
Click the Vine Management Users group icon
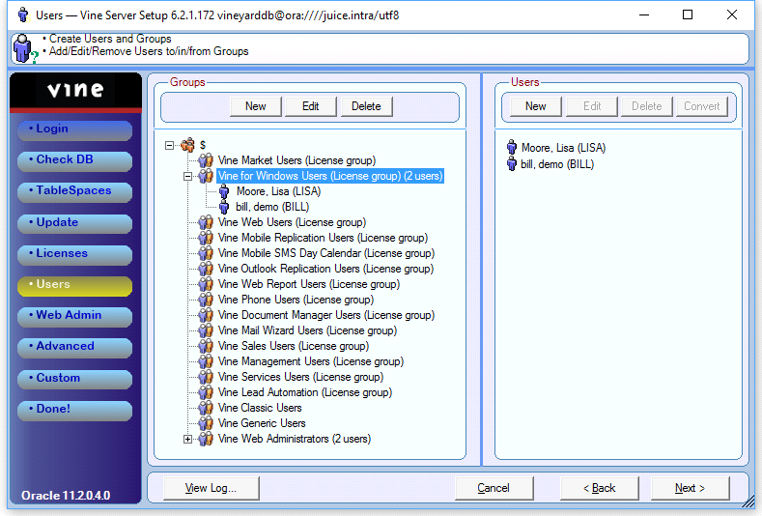click(206, 361)
